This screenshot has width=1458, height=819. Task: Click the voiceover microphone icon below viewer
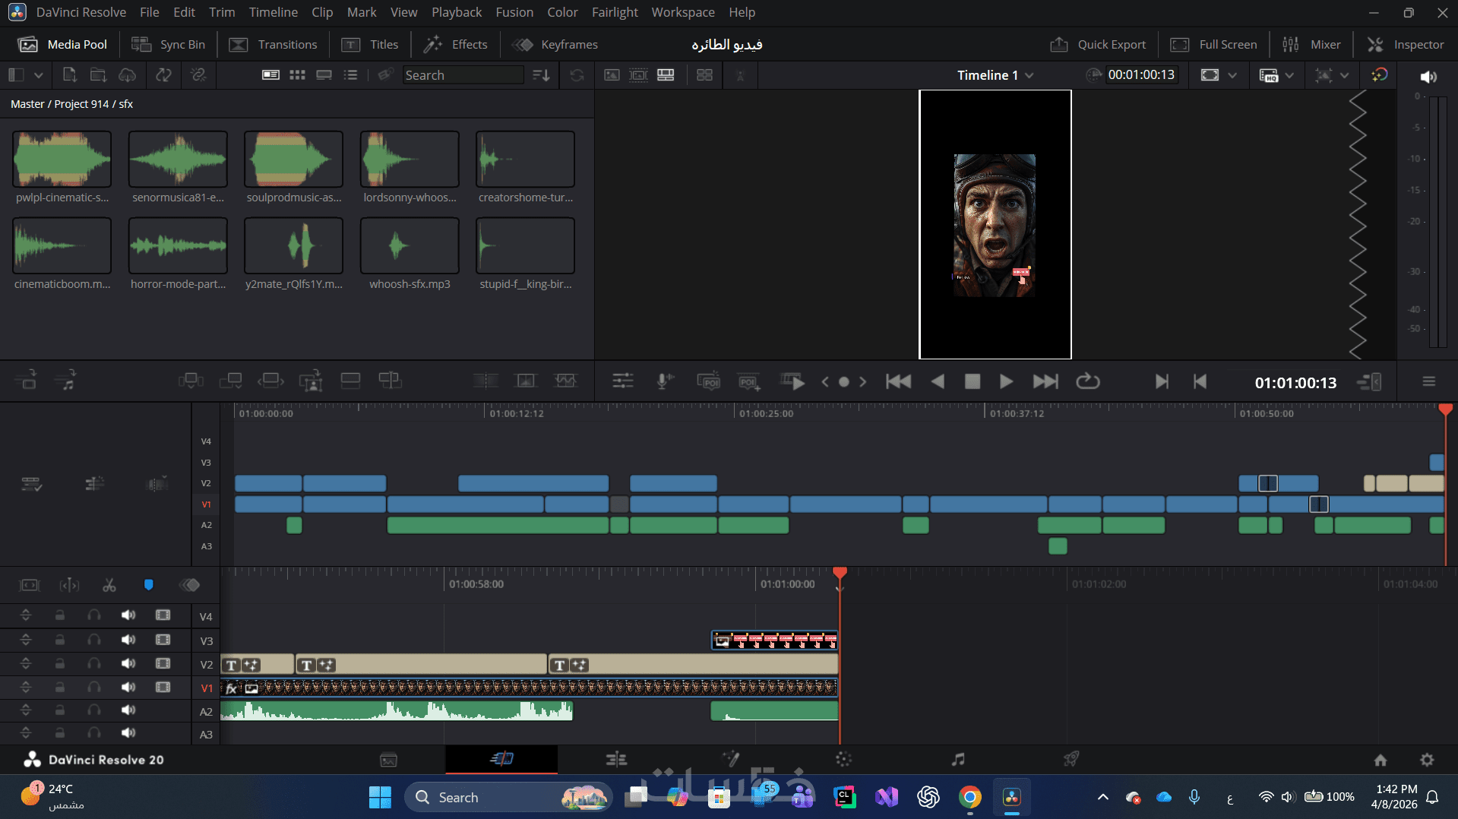click(664, 381)
